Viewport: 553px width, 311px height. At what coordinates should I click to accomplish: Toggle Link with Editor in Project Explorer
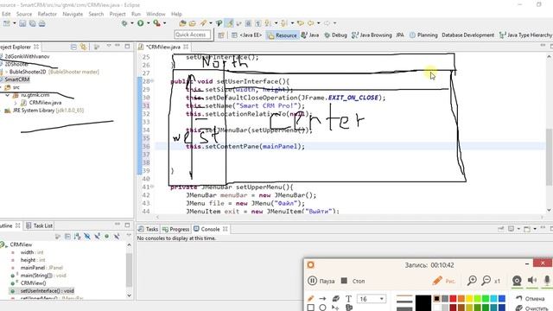(83, 47)
